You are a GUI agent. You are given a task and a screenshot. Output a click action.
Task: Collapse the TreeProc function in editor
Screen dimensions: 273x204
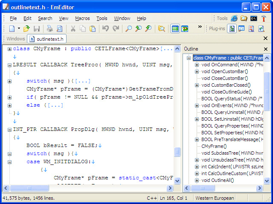coord(9,65)
